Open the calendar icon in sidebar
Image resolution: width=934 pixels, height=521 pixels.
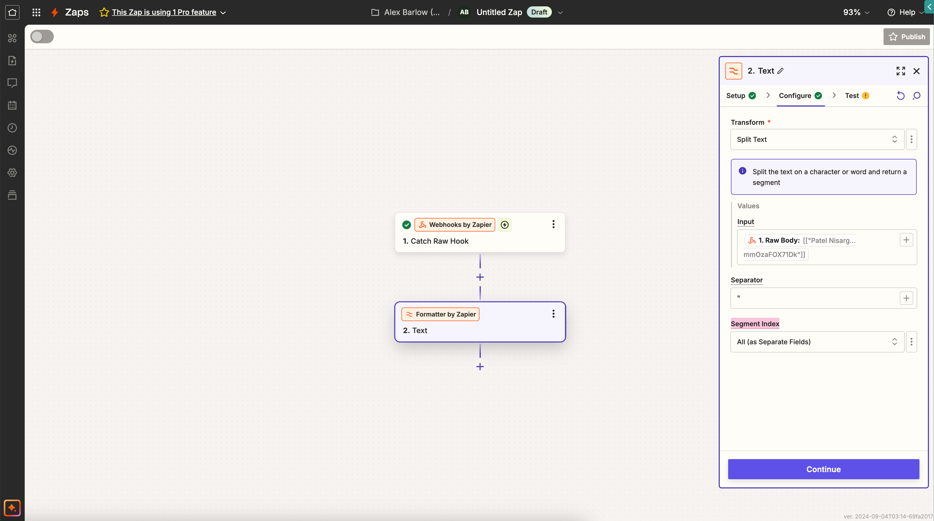tap(12, 105)
